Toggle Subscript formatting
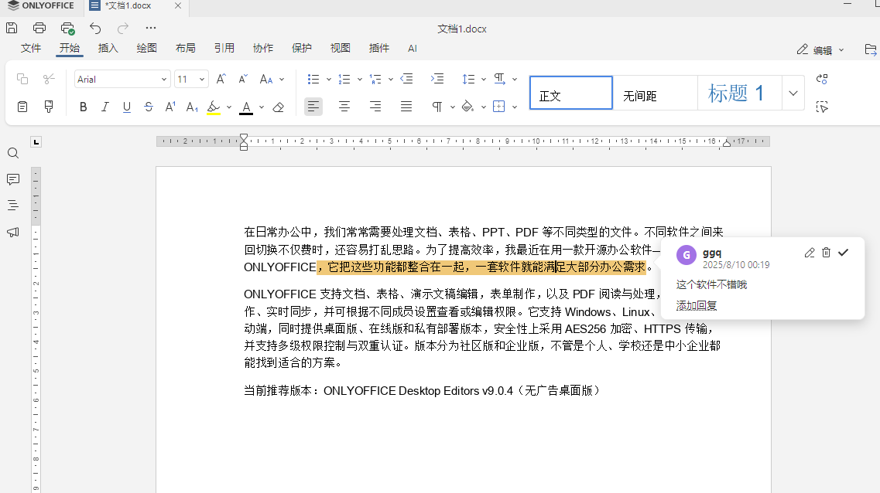The height and width of the screenshot is (493, 880). 192,107
